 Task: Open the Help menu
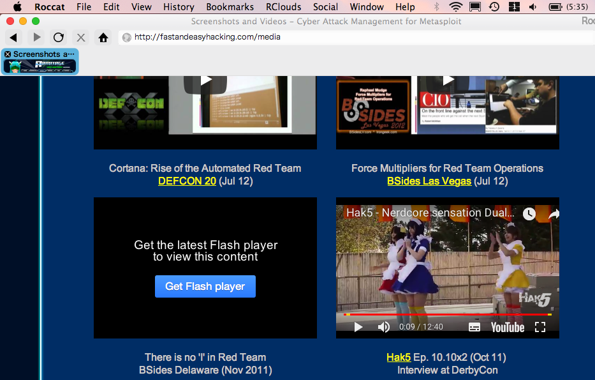pos(405,7)
